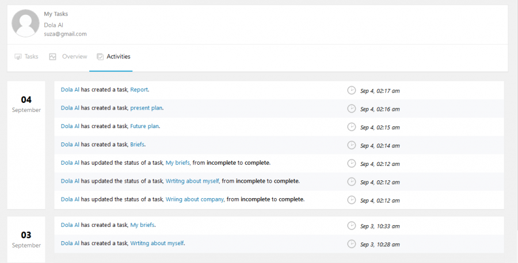Image resolution: width=518 pixels, height=263 pixels.
Task: Switch to the Overview tab
Action: tap(68, 57)
